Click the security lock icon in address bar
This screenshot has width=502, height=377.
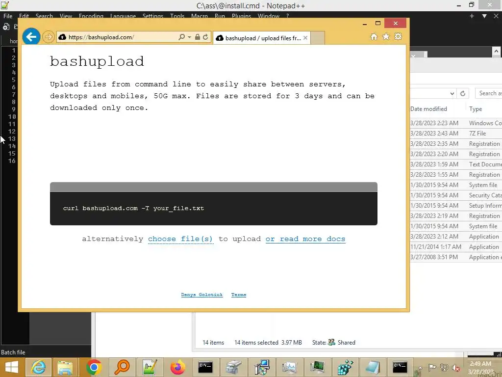(198, 37)
